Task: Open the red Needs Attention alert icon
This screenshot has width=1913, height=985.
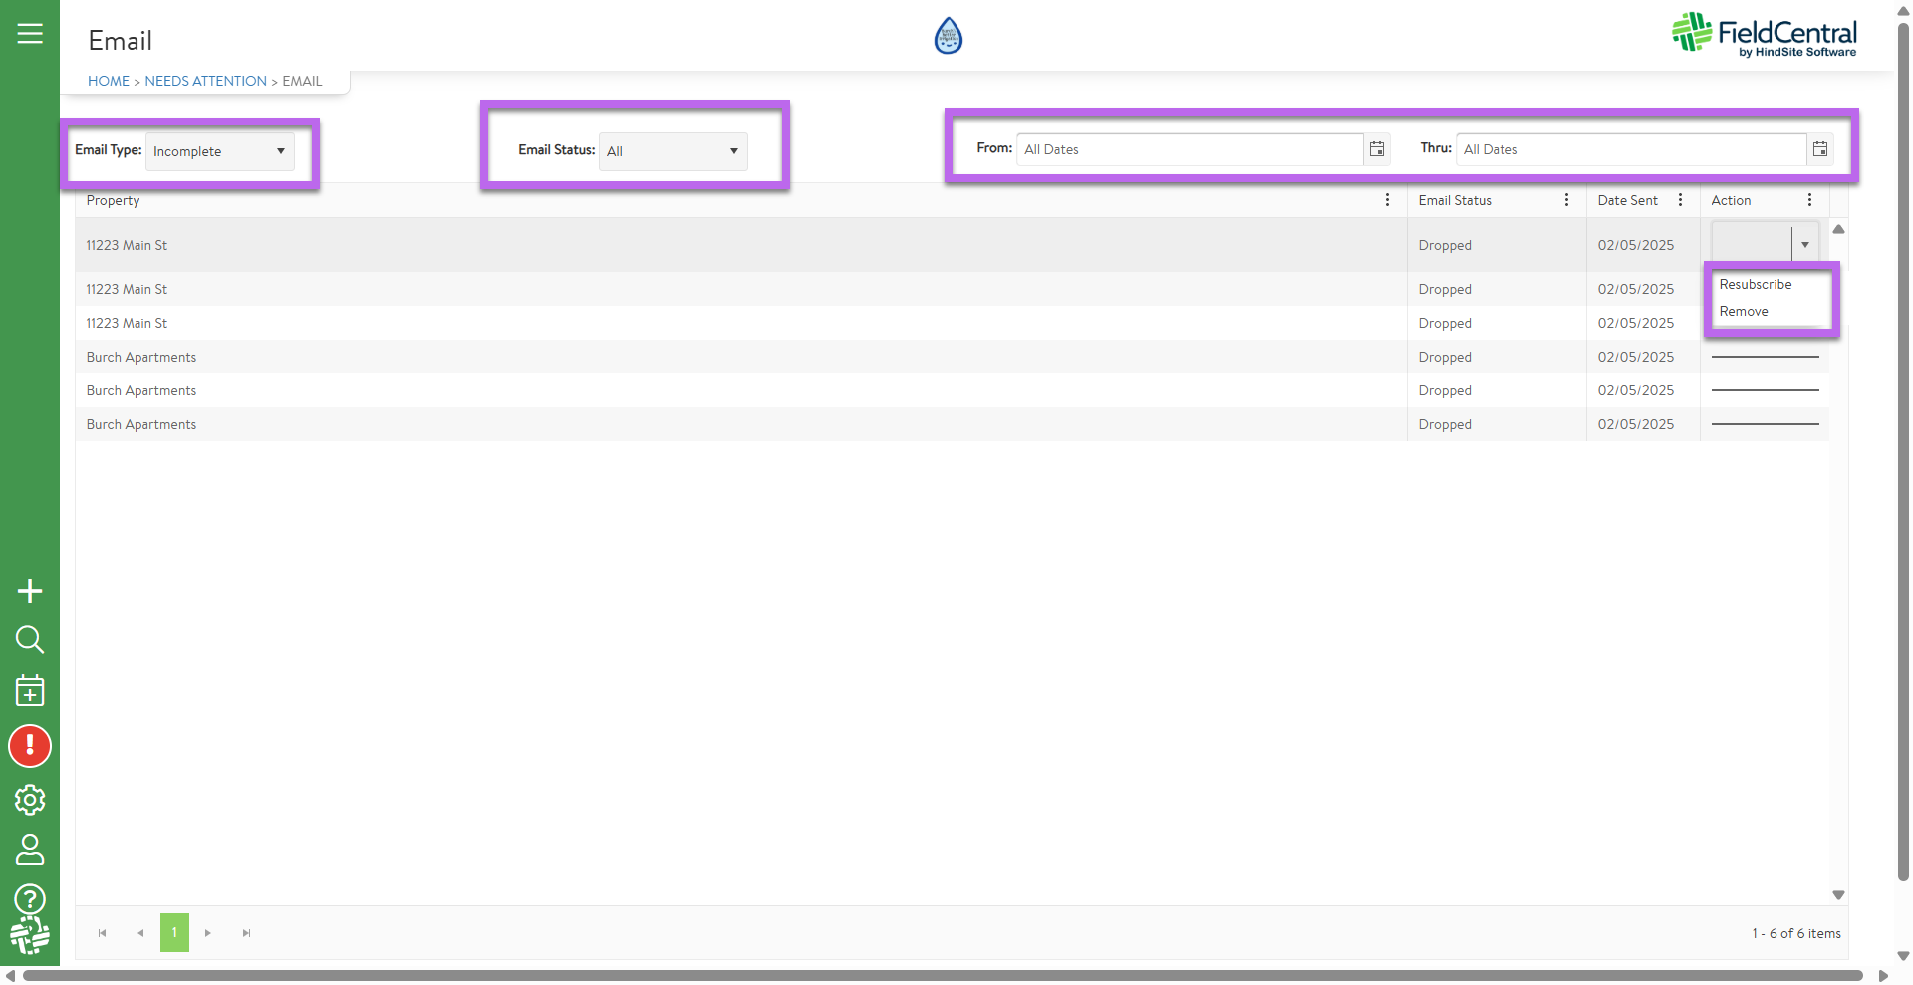Action: click(x=30, y=746)
